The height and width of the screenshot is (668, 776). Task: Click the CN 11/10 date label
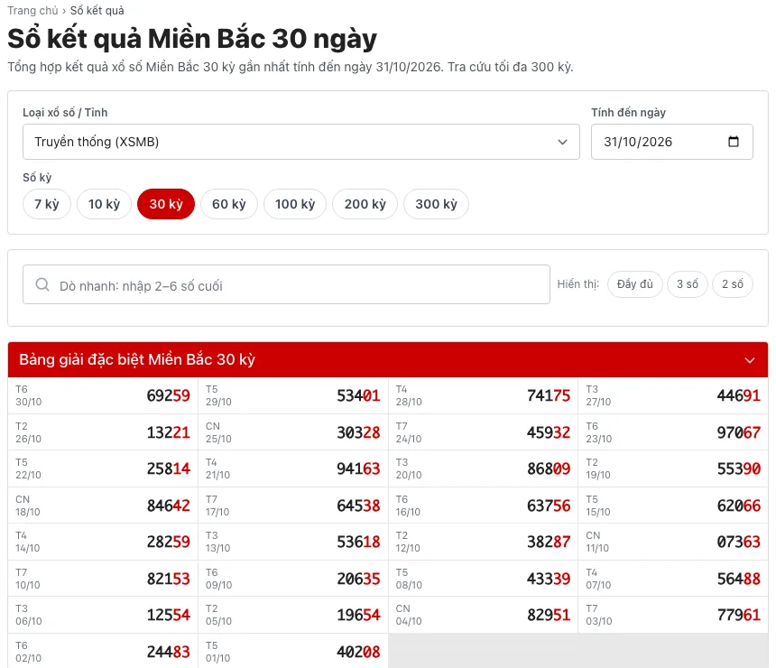[597, 542]
